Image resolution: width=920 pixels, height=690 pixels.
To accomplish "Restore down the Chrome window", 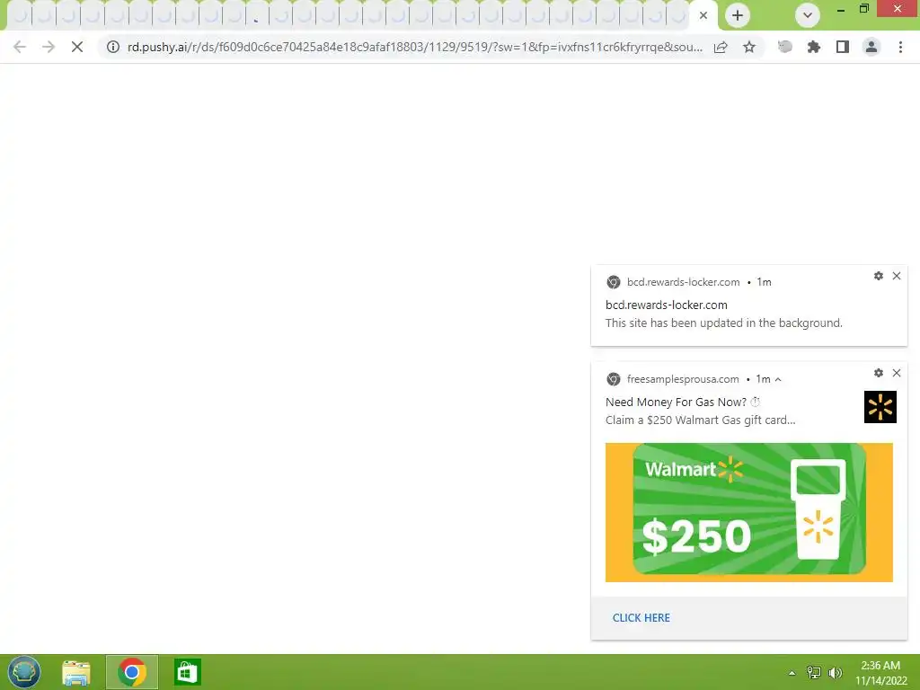I will (863, 9).
